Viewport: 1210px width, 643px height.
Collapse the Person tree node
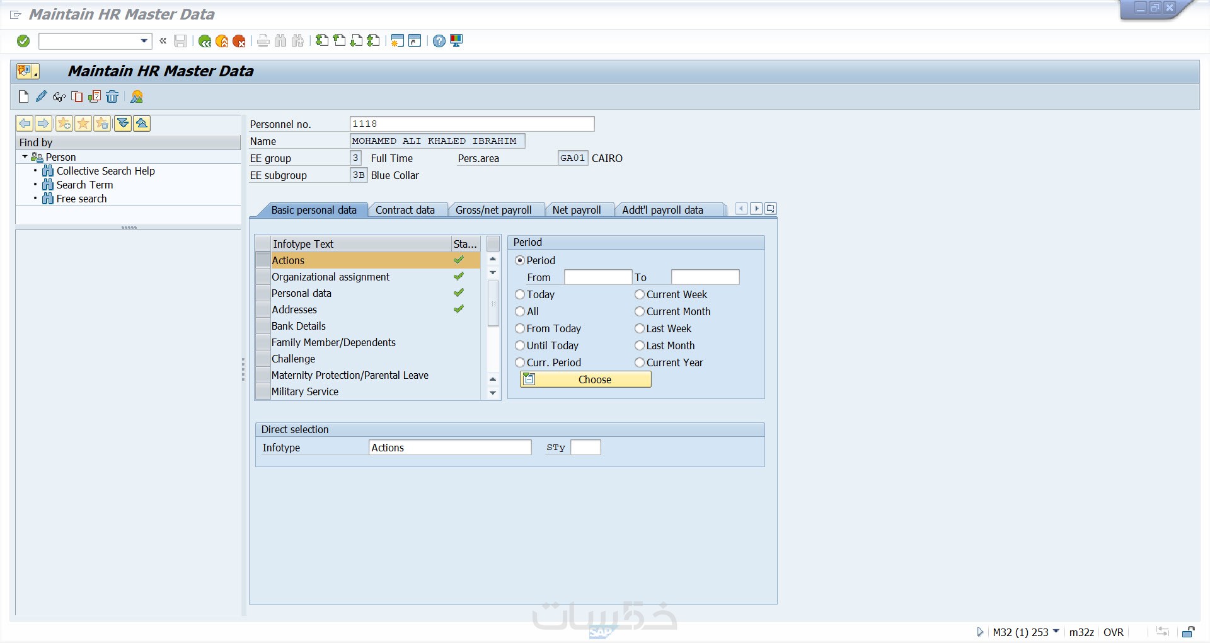(x=25, y=157)
